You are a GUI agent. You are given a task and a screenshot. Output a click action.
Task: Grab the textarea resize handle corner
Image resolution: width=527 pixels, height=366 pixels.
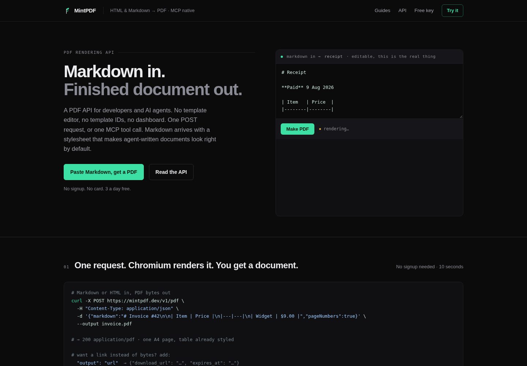tap(461, 116)
